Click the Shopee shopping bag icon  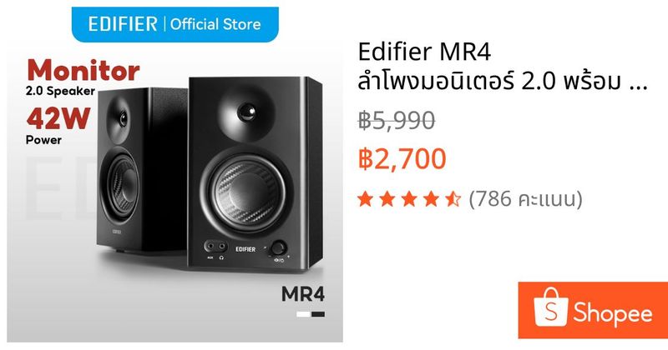[x=551, y=307]
